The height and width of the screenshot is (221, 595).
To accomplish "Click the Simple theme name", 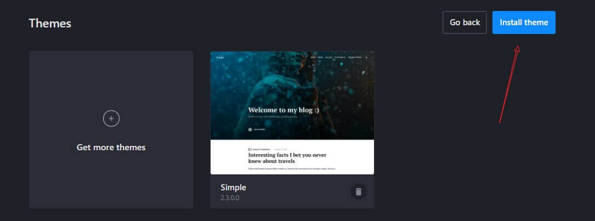I will pyautogui.click(x=234, y=188).
